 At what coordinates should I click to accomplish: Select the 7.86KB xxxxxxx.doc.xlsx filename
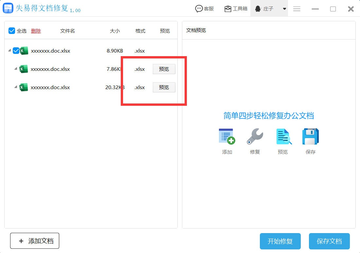click(x=50, y=69)
